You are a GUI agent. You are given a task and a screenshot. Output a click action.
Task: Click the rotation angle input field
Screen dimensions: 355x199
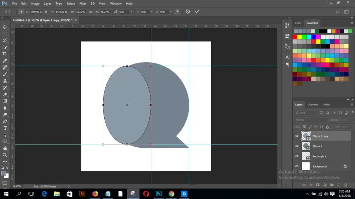point(124,12)
